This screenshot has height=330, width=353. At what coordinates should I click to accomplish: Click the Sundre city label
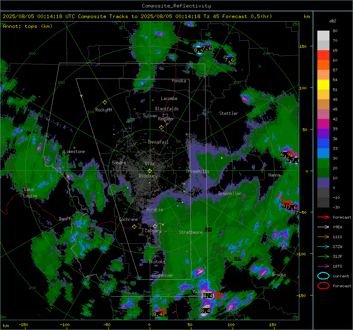[119, 162]
